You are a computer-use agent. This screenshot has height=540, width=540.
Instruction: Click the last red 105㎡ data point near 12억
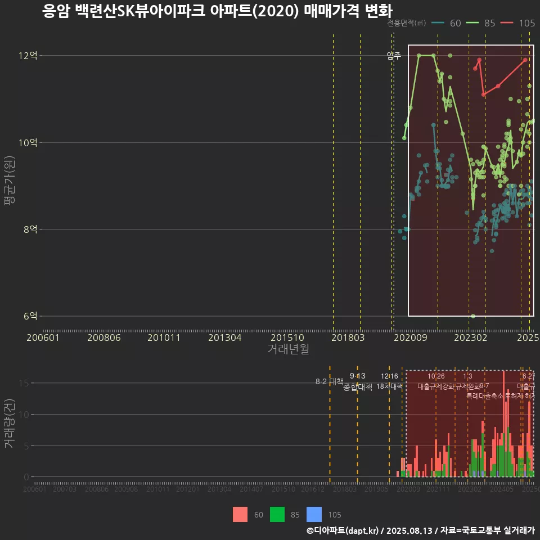(525, 60)
